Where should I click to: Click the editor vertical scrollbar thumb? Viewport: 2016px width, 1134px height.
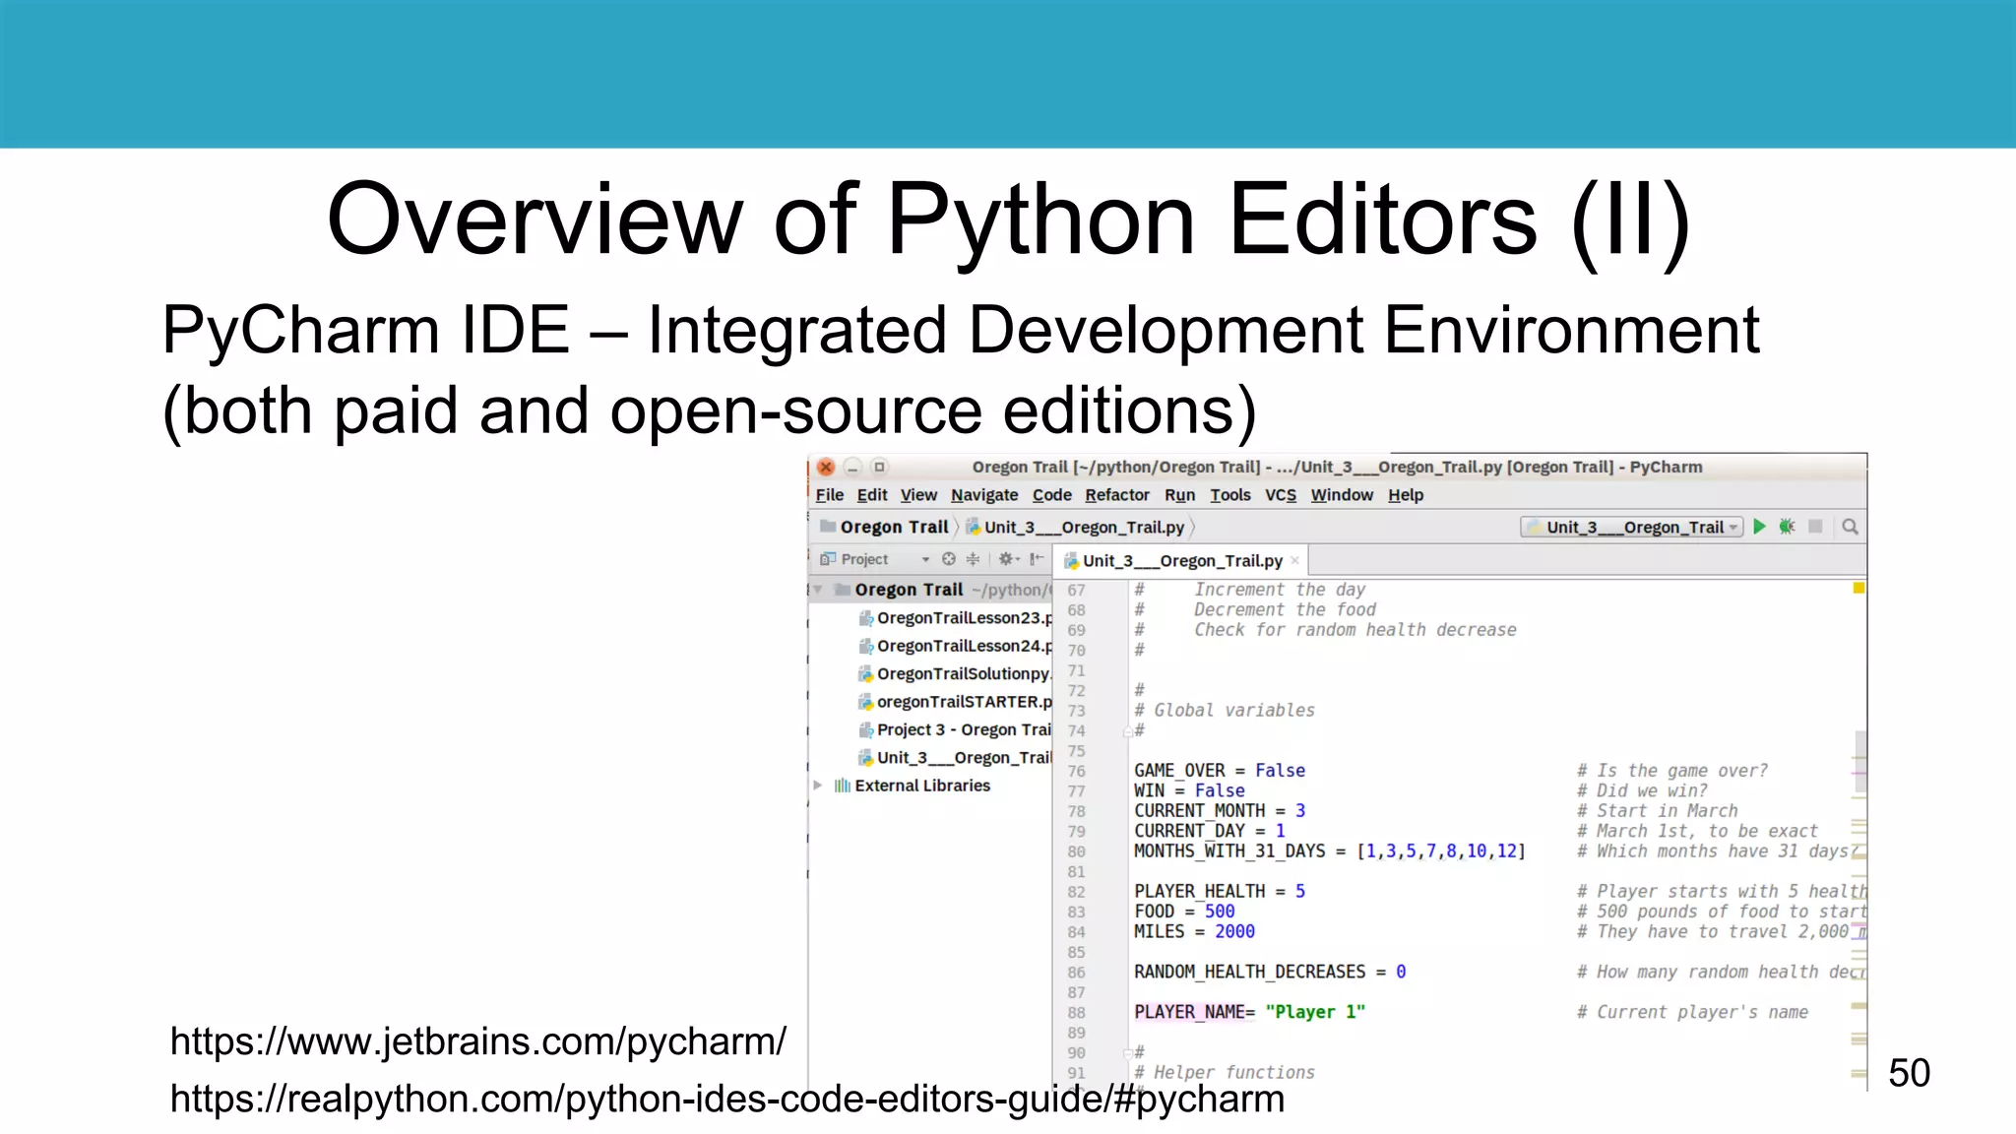tap(1859, 760)
